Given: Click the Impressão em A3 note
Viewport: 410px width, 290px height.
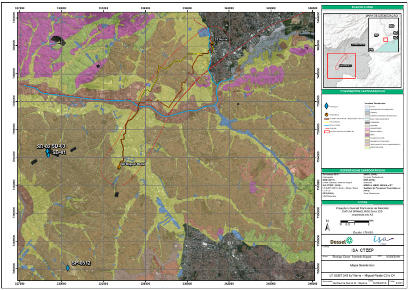Looking at the screenshot, I should tap(362, 214).
